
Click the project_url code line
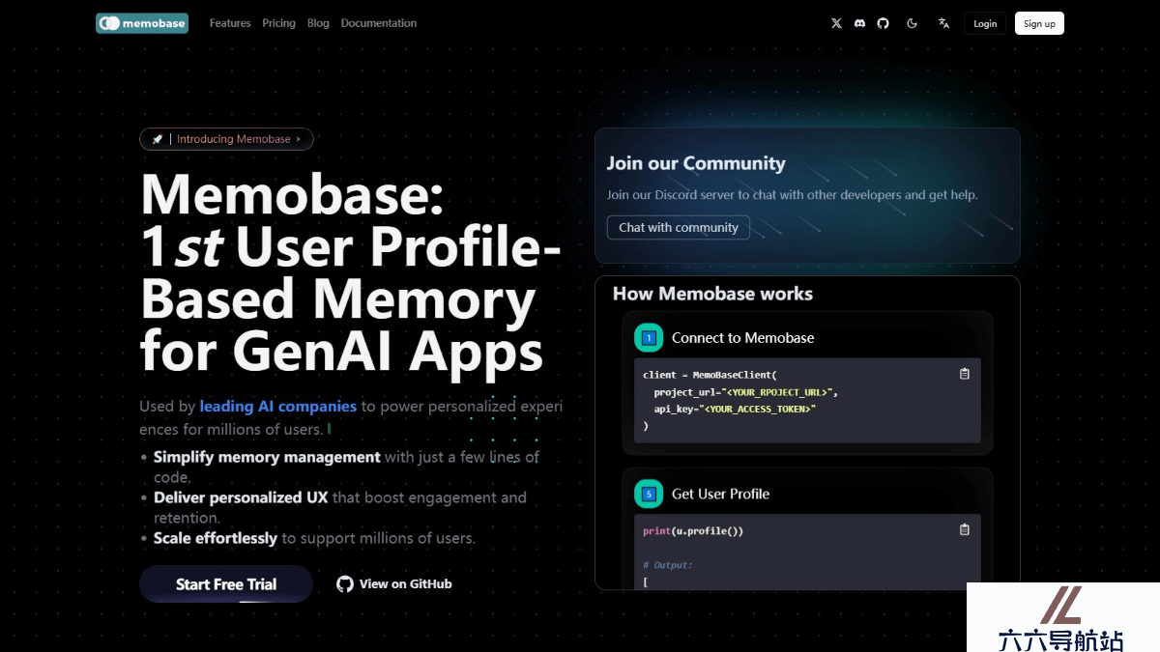[x=745, y=392]
